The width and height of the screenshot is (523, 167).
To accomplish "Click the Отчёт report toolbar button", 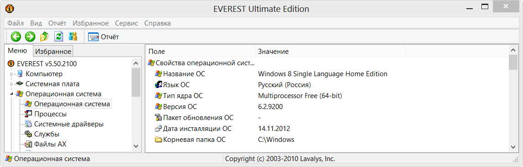I will tap(103, 37).
